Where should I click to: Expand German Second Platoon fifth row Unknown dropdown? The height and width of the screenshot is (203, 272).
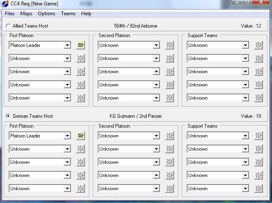[x=156, y=189]
